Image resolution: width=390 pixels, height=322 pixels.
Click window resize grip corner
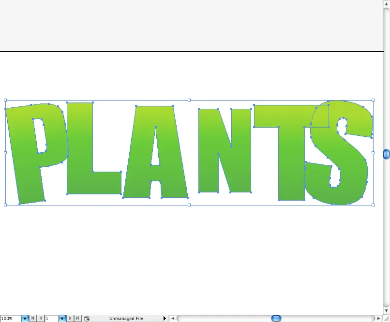point(386,319)
